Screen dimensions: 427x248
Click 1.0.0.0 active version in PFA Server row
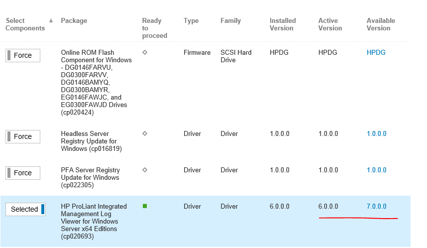click(x=328, y=170)
